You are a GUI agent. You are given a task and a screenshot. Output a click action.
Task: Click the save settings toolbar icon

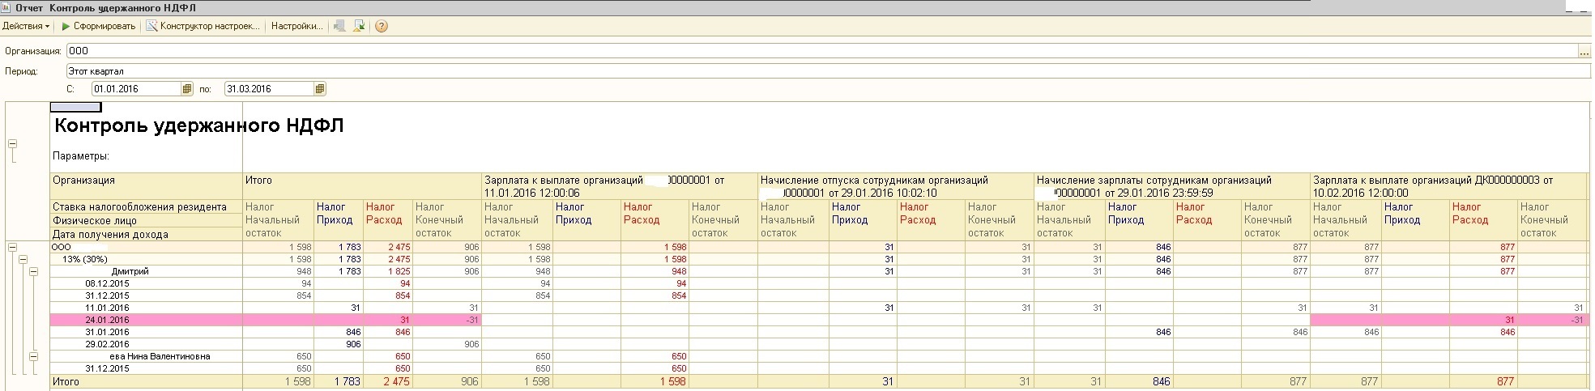click(360, 26)
